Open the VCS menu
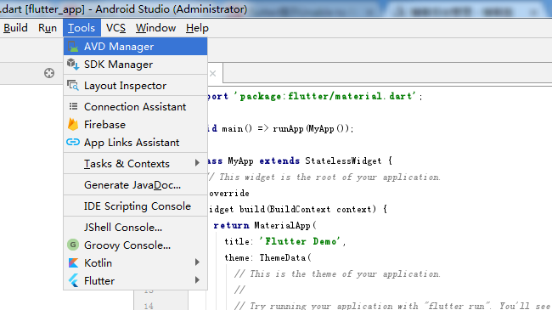This screenshot has width=552, height=310. (115, 28)
